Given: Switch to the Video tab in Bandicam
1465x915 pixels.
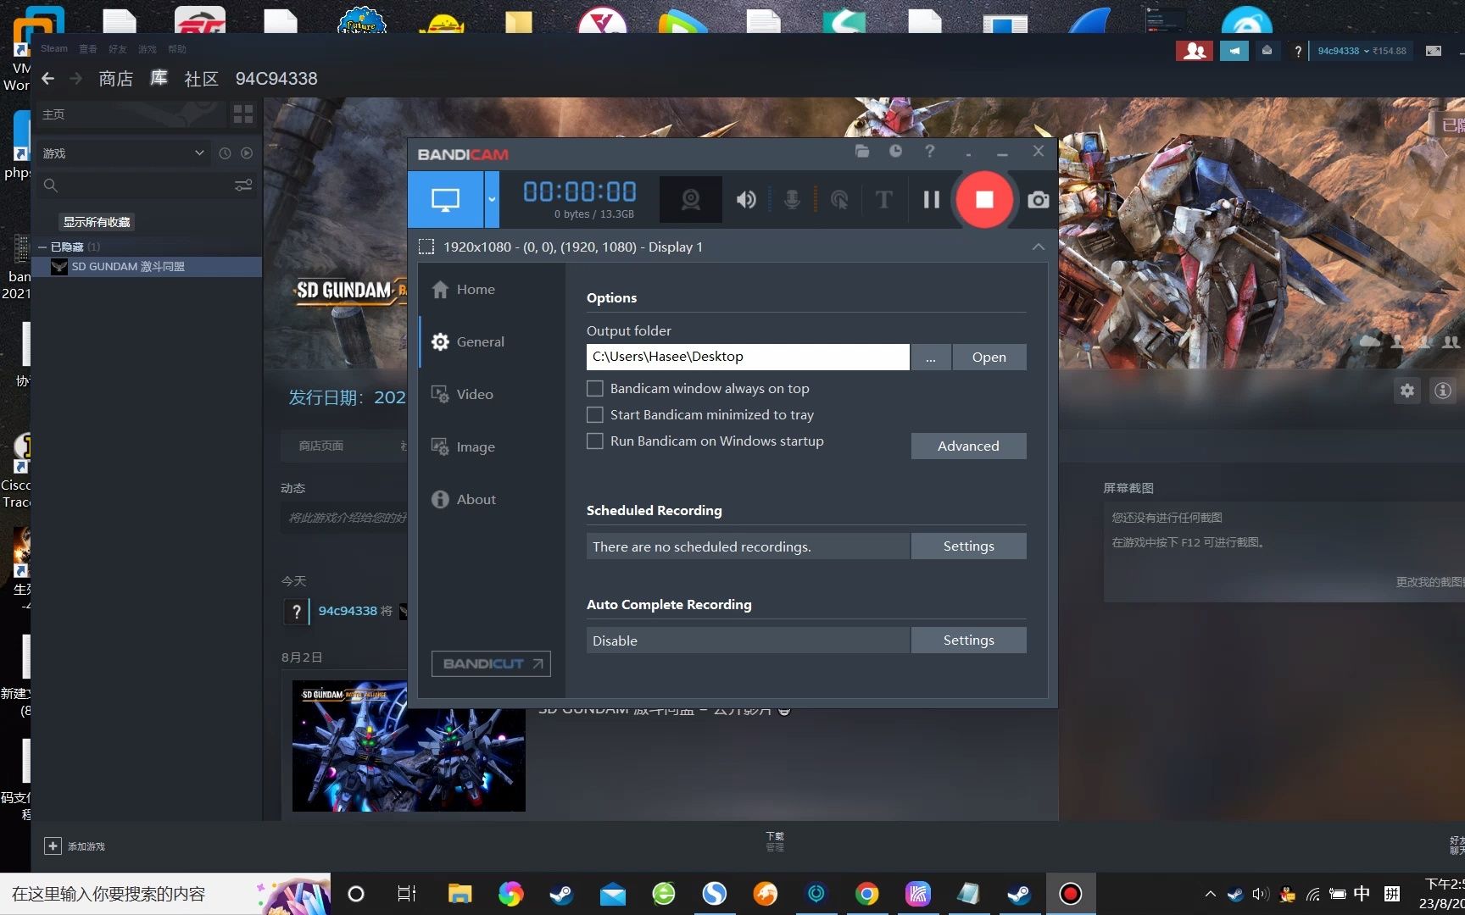Looking at the screenshot, I should [x=475, y=395].
